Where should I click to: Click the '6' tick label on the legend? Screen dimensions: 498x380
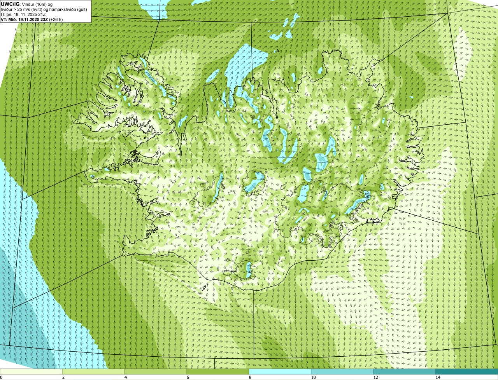pos(188,377)
